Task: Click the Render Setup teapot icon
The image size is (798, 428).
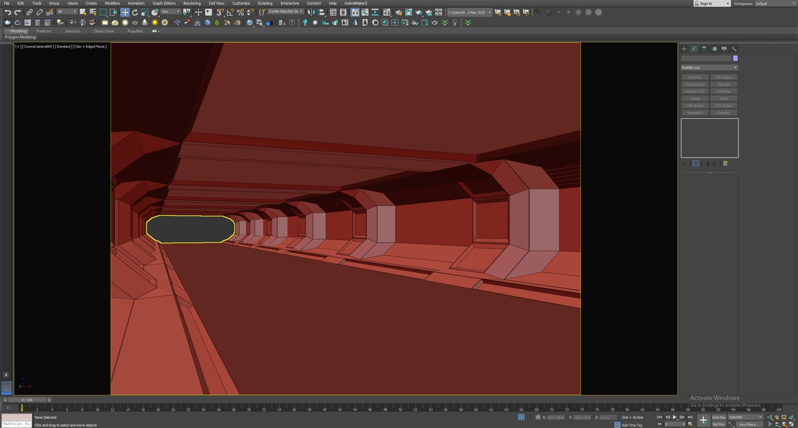Action: 399,12
